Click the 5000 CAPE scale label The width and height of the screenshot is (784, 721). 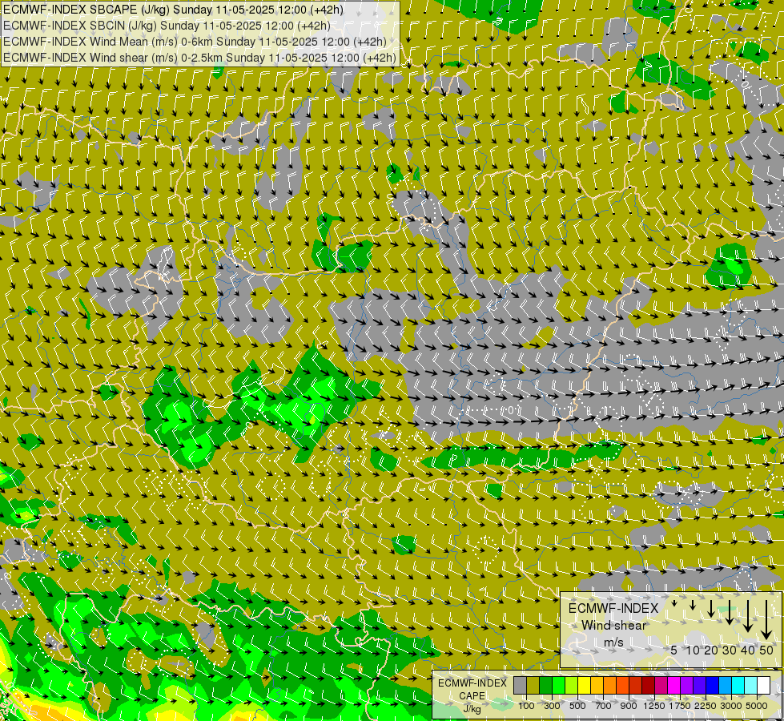click(757, 706)
